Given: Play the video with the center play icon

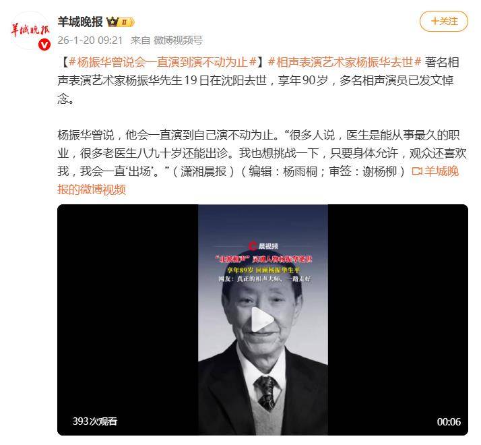Looking at the screenshot, I should pos(262,320).
